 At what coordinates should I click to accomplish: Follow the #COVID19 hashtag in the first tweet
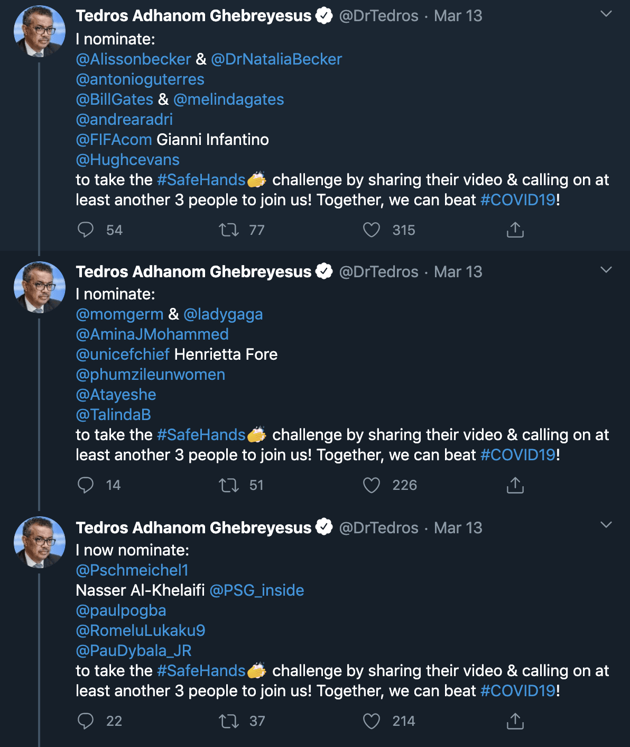coord(518,200)
